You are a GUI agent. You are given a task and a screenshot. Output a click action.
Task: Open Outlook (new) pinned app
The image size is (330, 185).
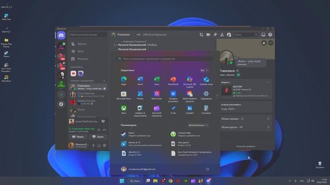tap(206, 81)
